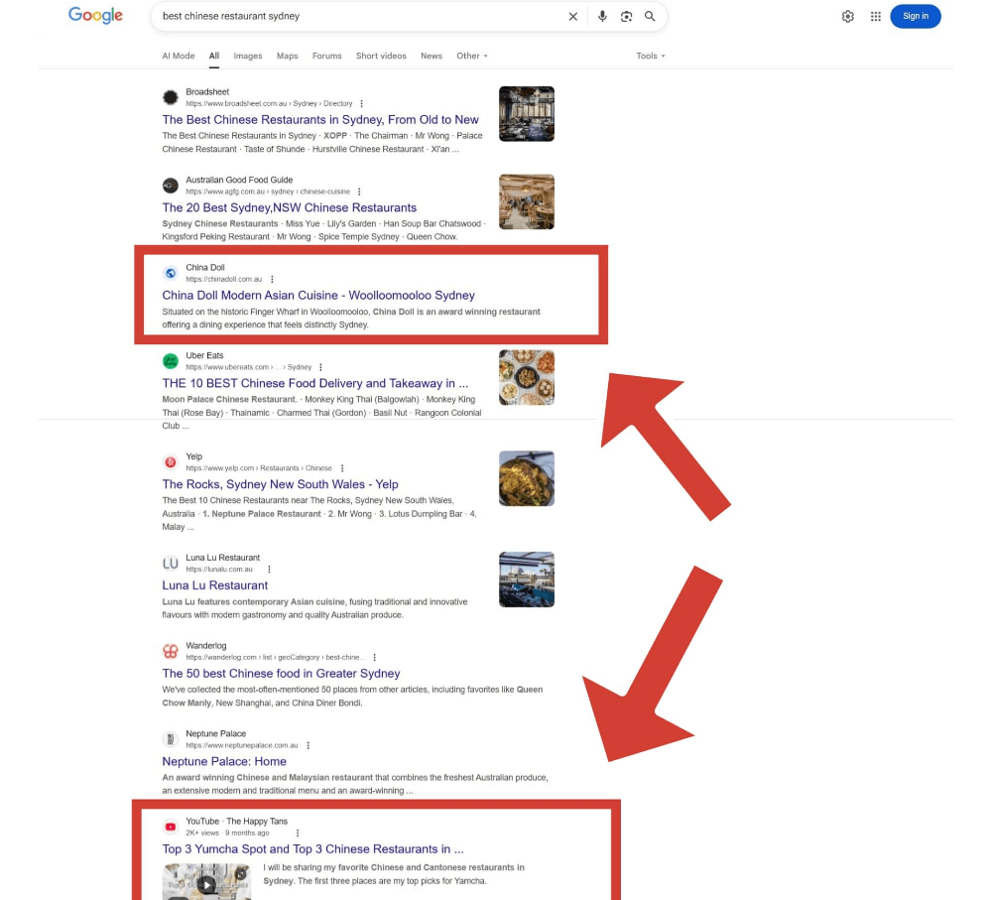
Task: Open more options for Uber Eats result
Action: 320,367
